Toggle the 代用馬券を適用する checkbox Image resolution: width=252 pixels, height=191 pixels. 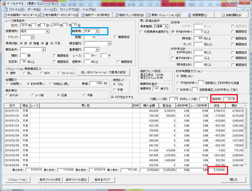coord(141,32)
